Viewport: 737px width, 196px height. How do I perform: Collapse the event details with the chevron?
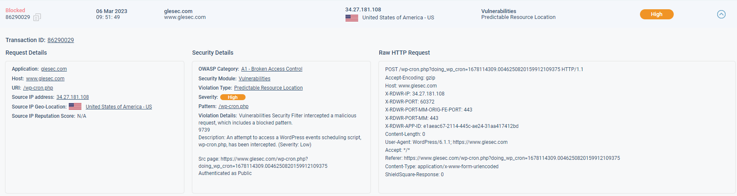pos(721,14)
